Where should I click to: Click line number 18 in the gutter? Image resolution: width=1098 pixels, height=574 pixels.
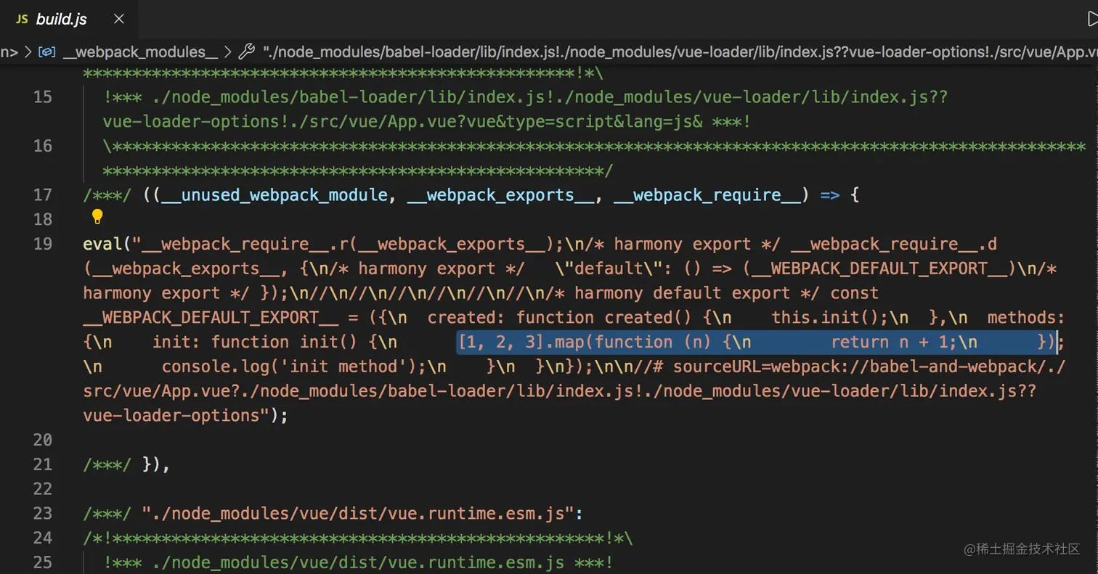point(43,219)
